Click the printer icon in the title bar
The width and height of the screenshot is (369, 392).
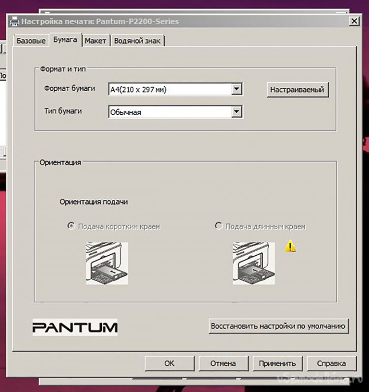(15, 21)
